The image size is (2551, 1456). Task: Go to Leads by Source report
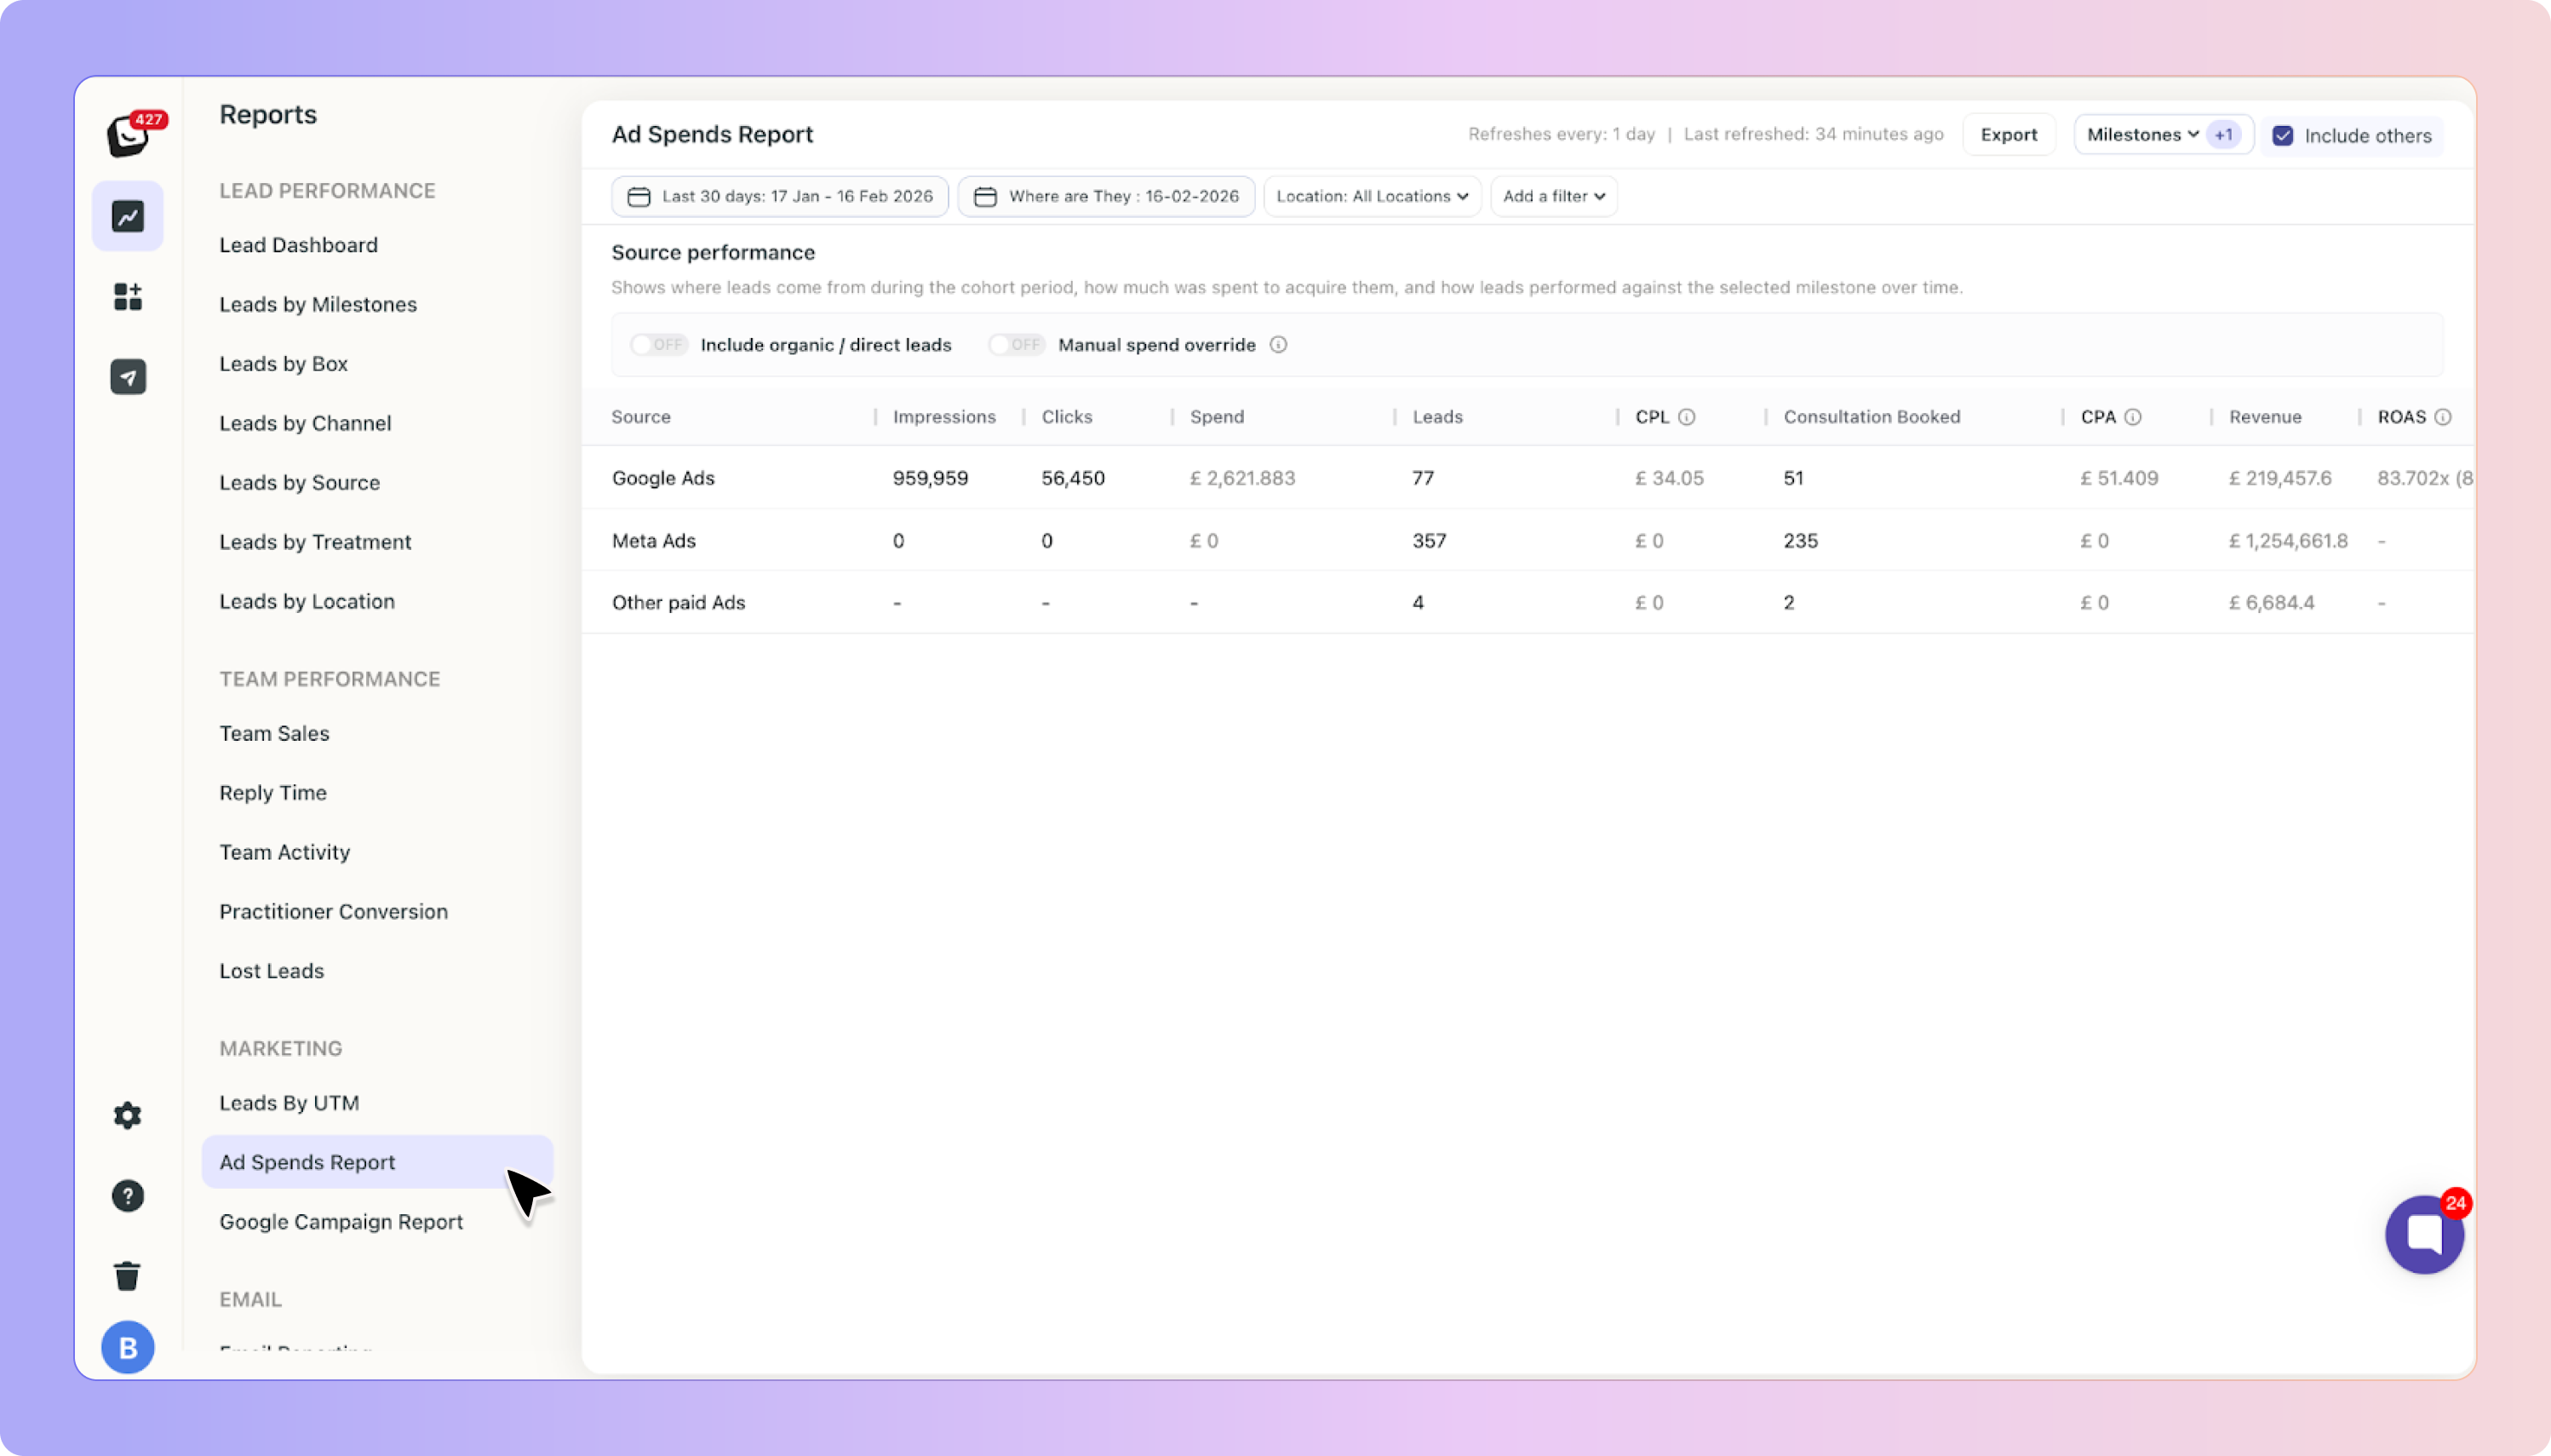pyautogui.click(x=299, y=482)
